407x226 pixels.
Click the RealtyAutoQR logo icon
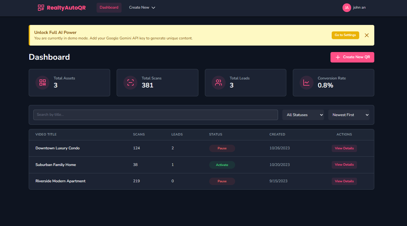41,8
